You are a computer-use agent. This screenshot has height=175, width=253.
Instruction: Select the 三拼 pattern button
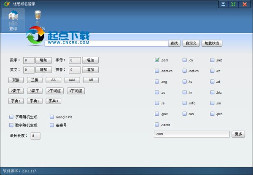click(x=35, y=80)
